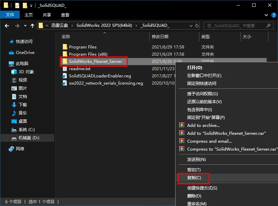Open the recent locations dropdown arrow
Screen dimensions: 278x206
click(x=26, y=26)
